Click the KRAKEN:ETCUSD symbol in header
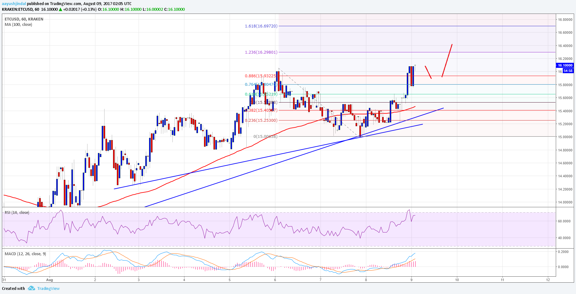Screen dimensions: 576x294 tap(17, 9)
